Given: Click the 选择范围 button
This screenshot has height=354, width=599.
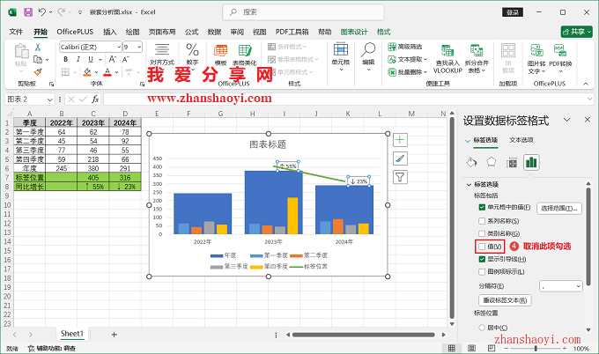Looking at the screenshot, I should tap(559, 208).
